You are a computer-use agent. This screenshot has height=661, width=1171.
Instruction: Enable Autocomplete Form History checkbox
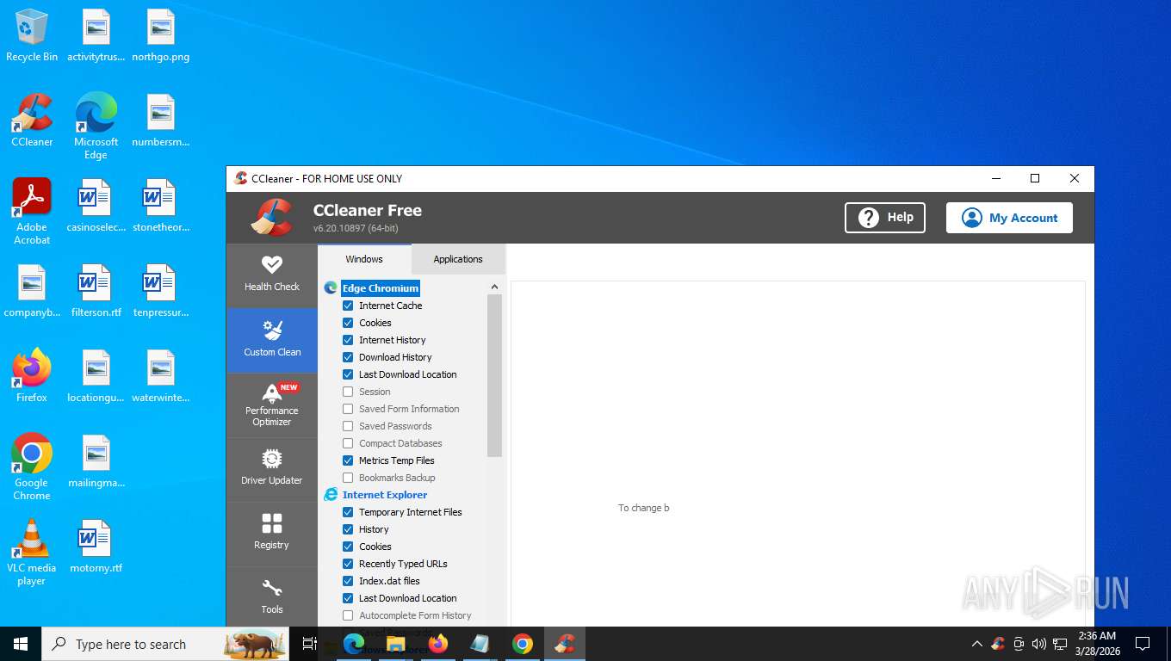click(x=348, y=615)
